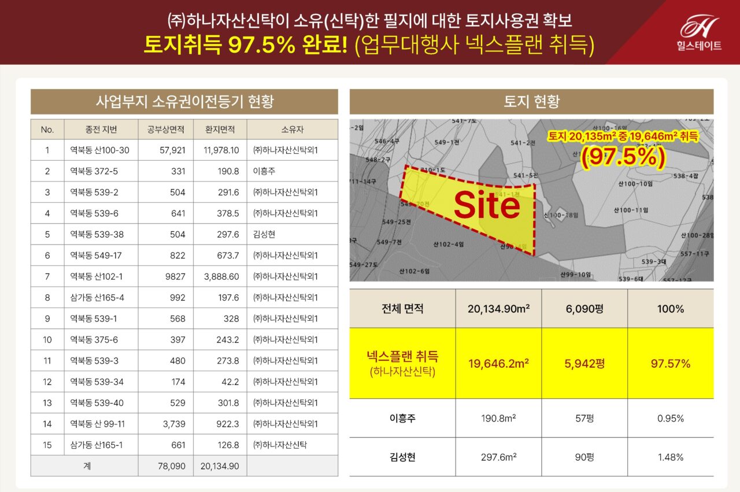Click the cell '역북동 539-38'
The width and height of the screenshot is (740, 492).
[x=97, y=234]
